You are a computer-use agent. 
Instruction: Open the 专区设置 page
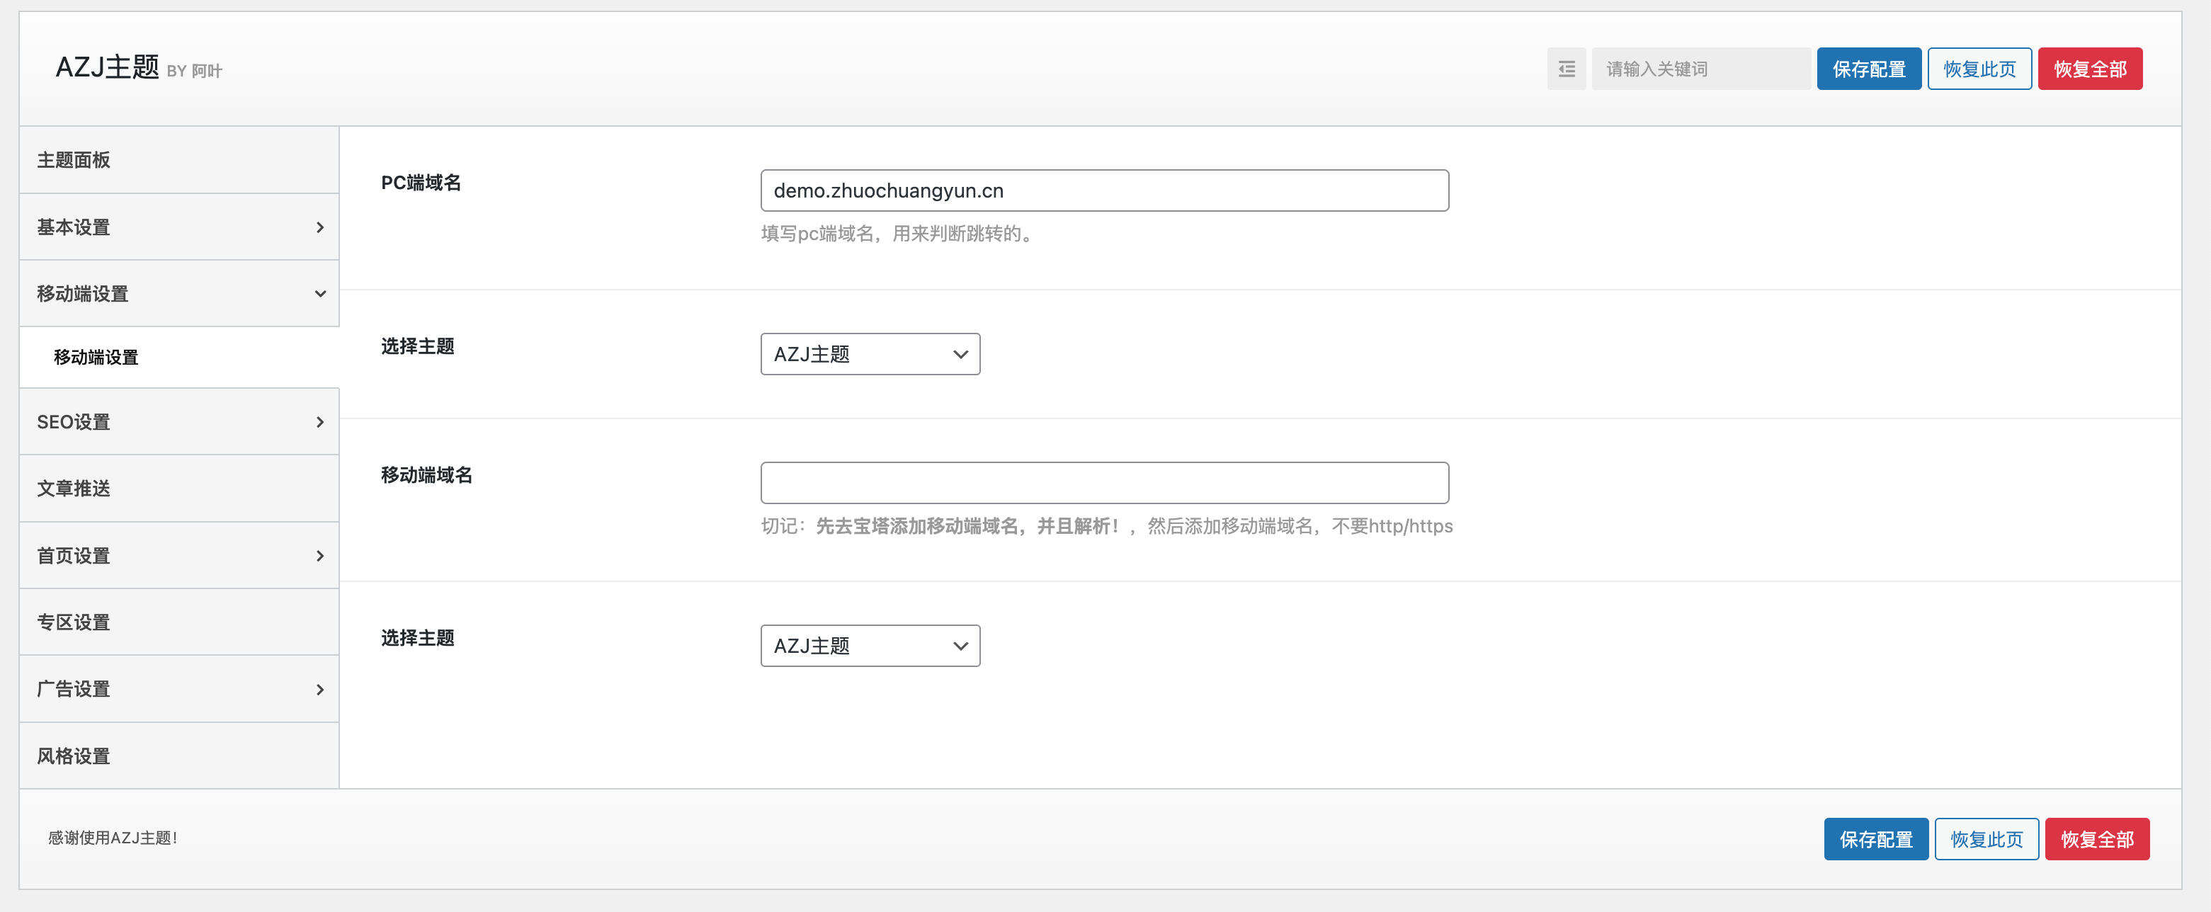pyautogui.click(x=178, y=621)
